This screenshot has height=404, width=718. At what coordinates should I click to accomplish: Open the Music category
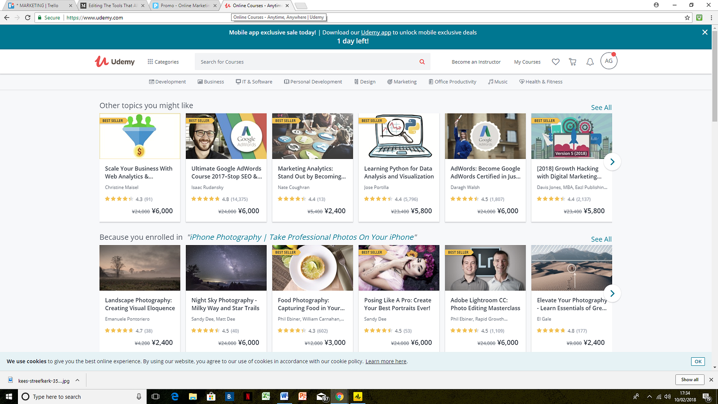click(x=498, y=82)
